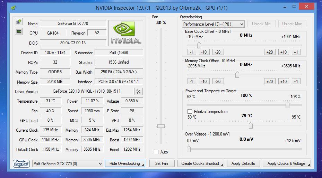
Task: Open the sensor monitoring graph icon
Action: [x=19, y=31]
